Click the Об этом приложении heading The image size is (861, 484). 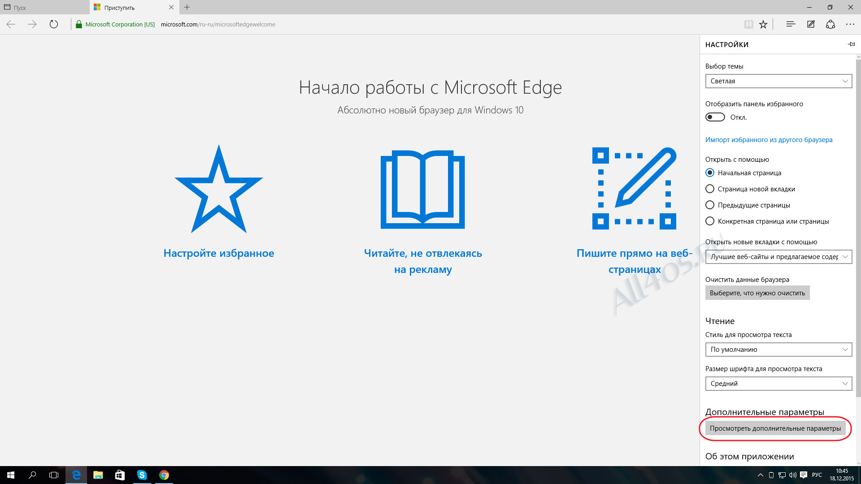coord(749,456)
